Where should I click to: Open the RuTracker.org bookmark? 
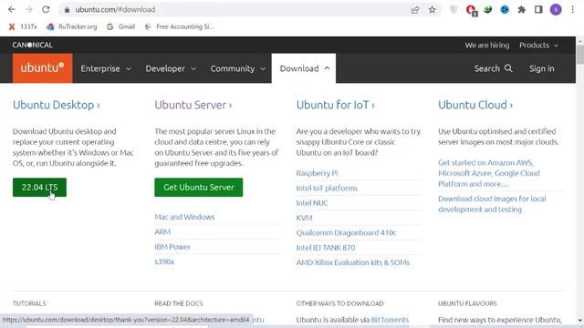coord(71,26)
